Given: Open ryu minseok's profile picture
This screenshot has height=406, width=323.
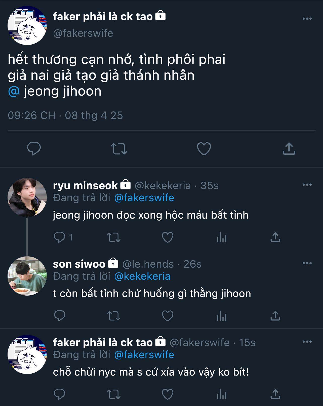Looking at the screenshot, I should [27, 197].
